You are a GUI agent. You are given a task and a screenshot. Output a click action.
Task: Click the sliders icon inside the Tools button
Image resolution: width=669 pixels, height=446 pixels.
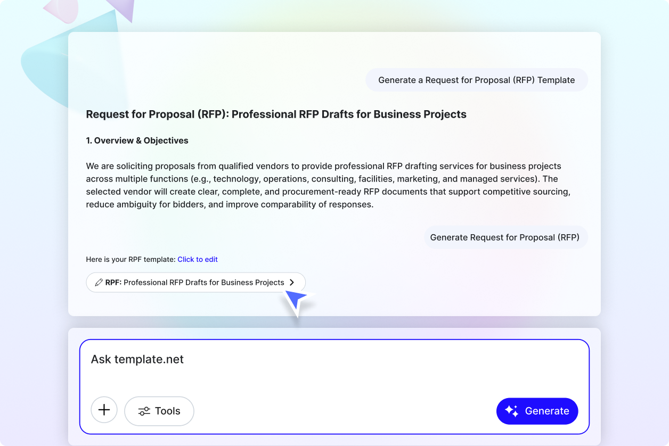(x=143, y=411)
